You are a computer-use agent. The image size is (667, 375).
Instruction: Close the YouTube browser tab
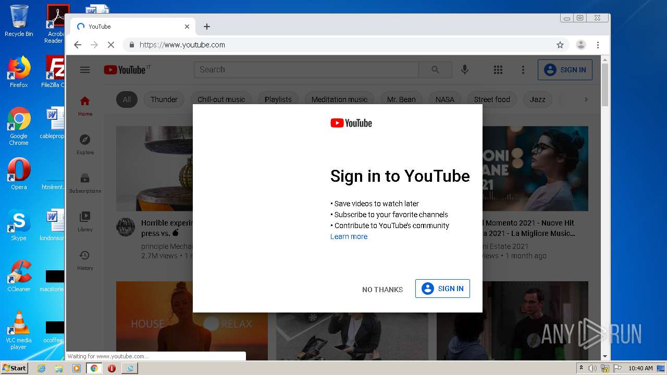pos(187,27)
